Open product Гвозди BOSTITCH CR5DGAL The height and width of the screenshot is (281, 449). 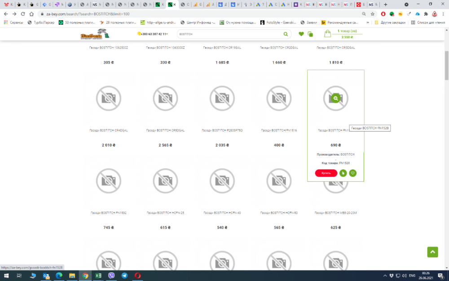tap(165, 130)
